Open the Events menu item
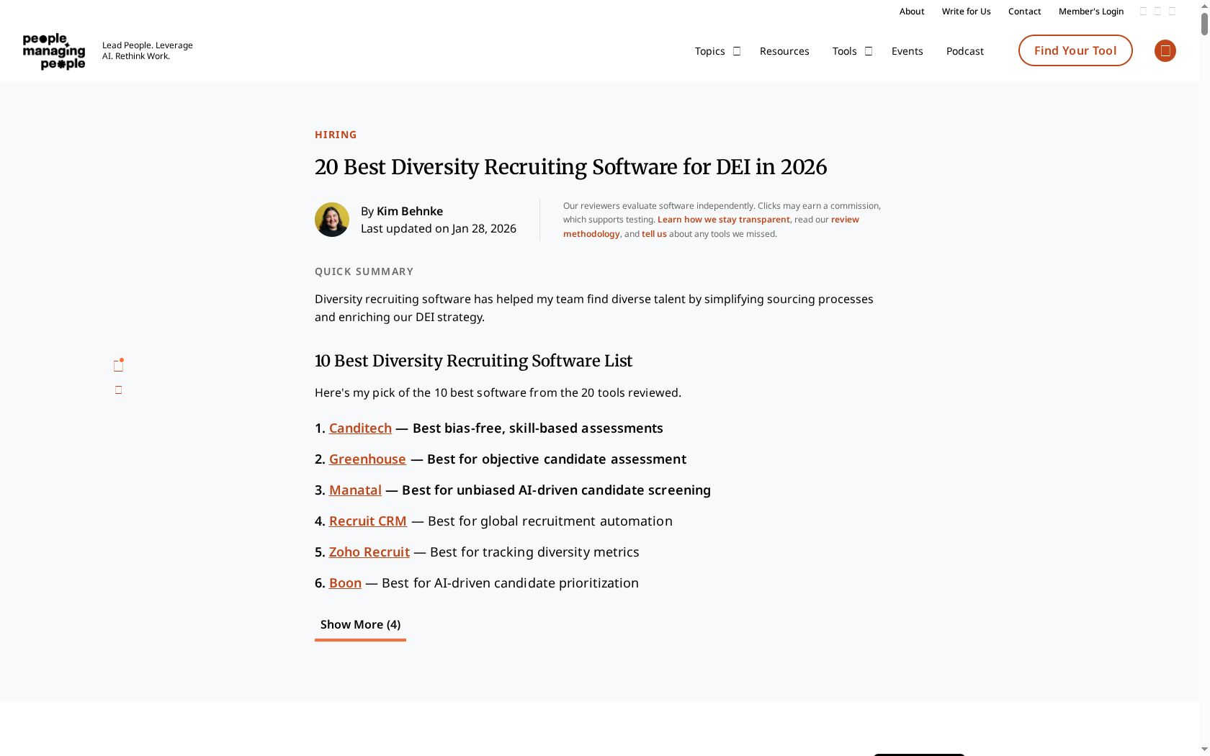This screenshot has width=1210, height=756. click(x=907, y=51)
